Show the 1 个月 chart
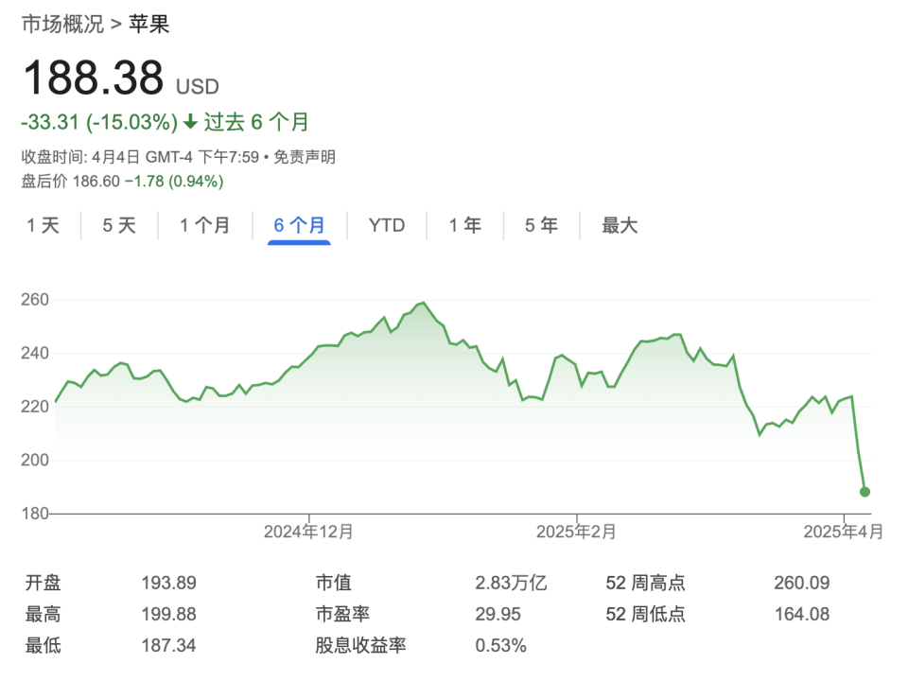908x681 pixels. pyautogui.click(x=204, y=225)
